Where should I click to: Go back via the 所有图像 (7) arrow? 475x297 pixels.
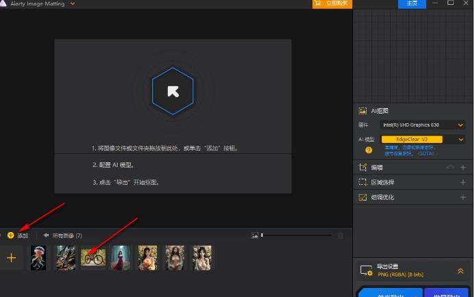pyautogui.click(x=46, y=235)
